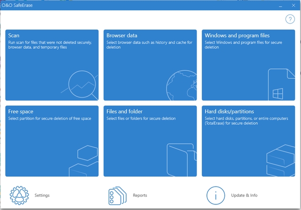Image resolution: width=301 pixels, height=210 pixels.
Task: Click the Update & Info text label
Action: coord(244,195)
